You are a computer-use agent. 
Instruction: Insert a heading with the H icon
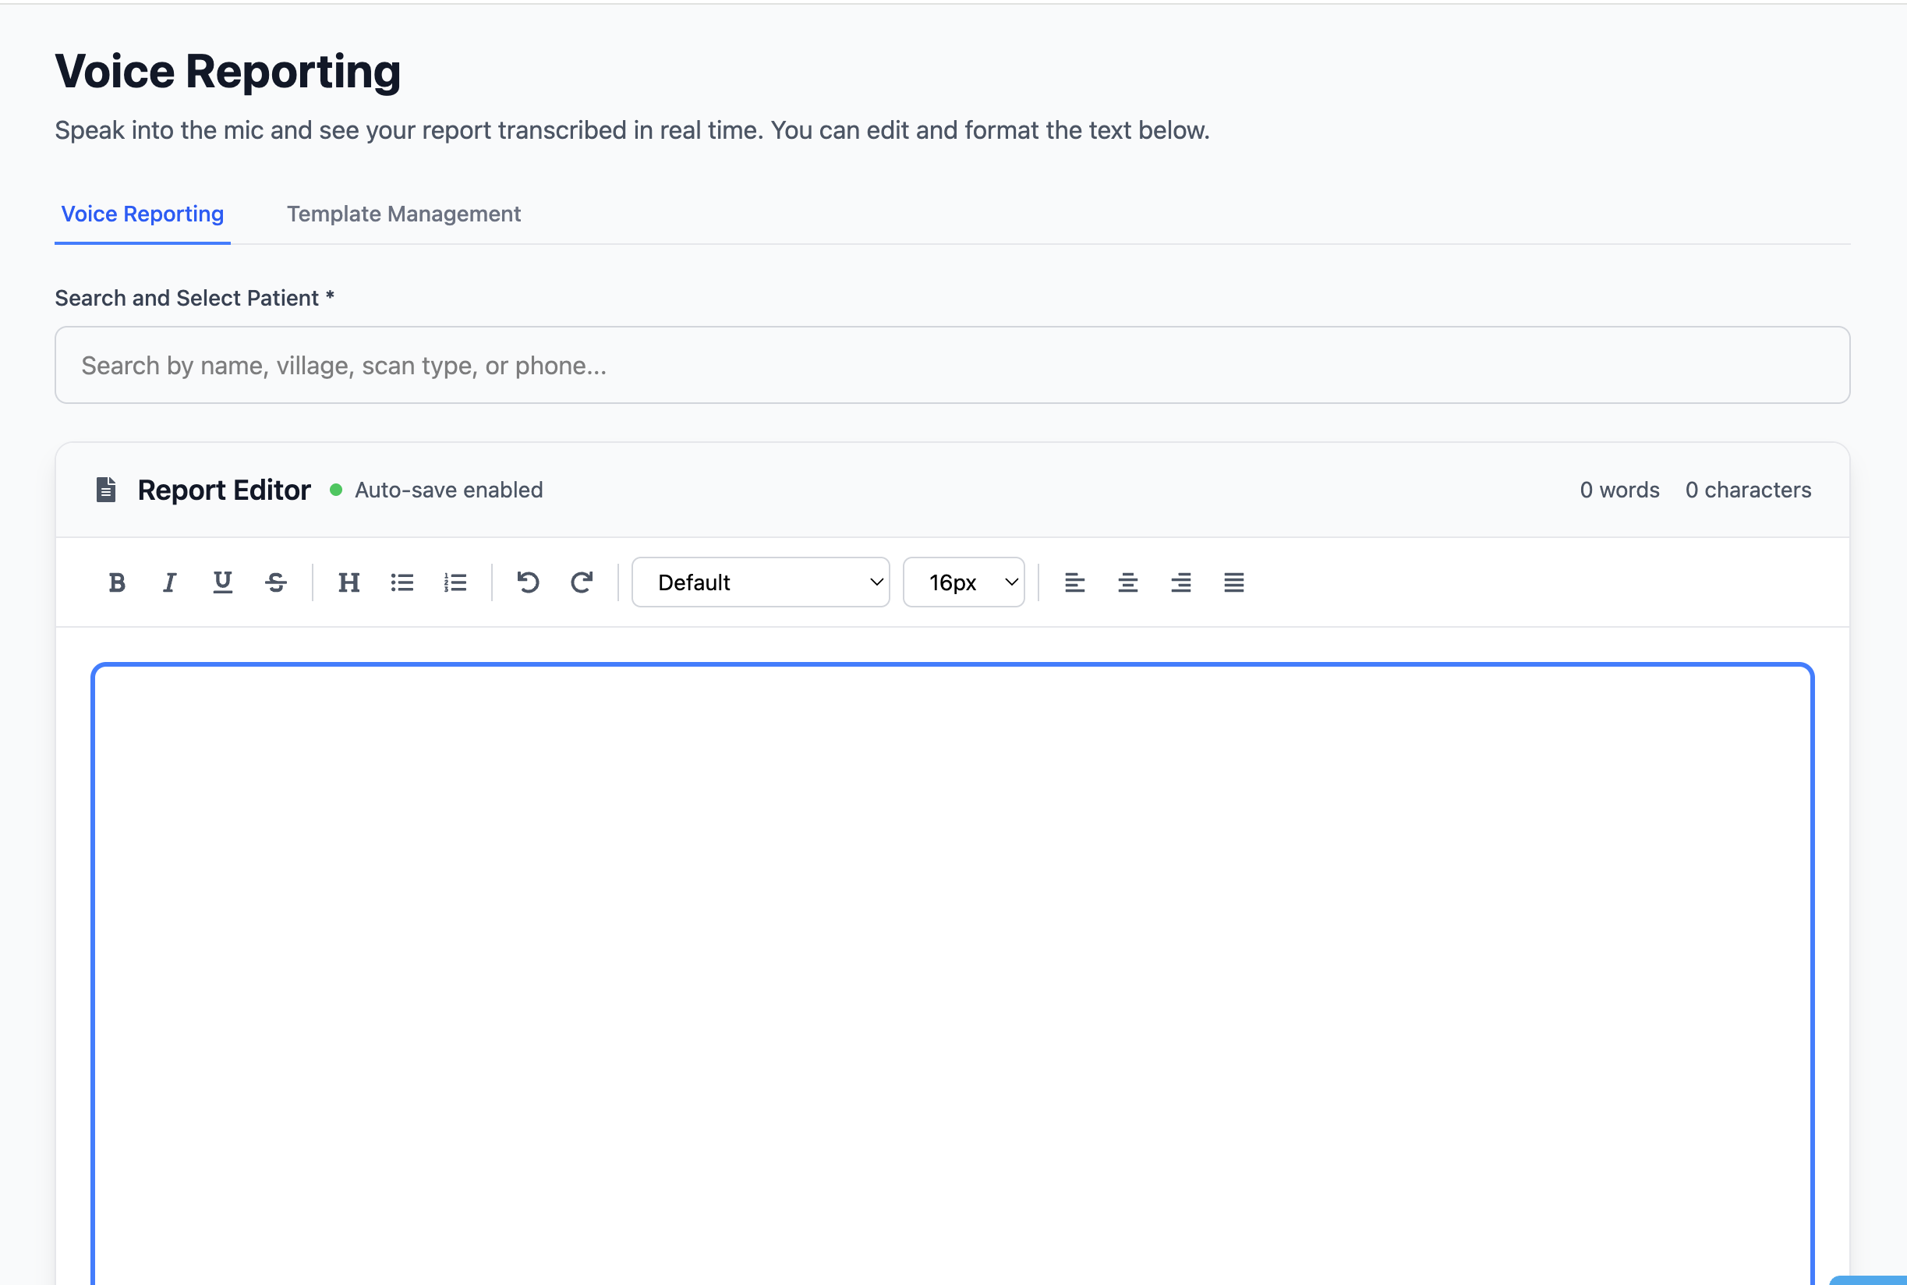(x=349, y=582)
